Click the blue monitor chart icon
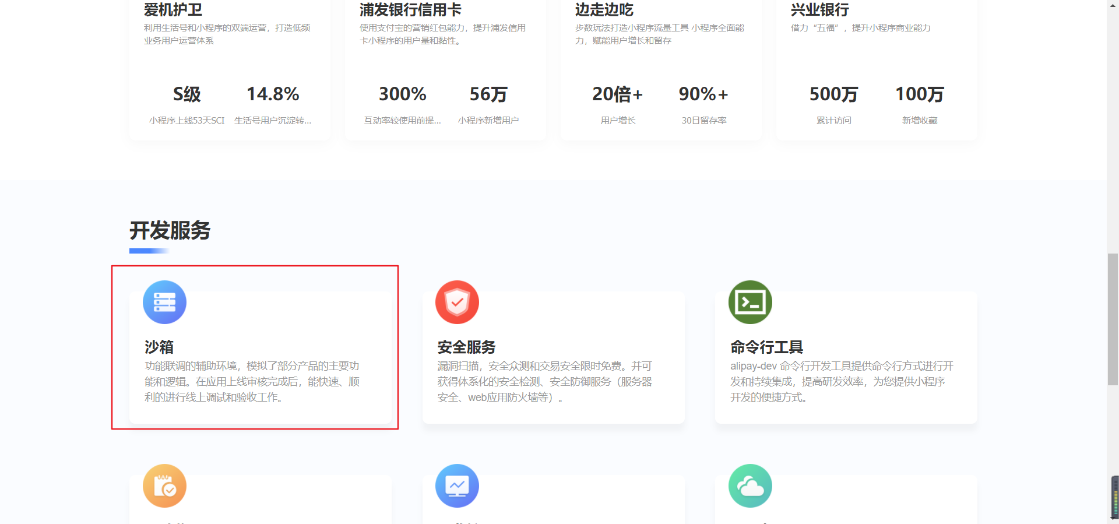The height and width of the screenshot is (524, 1119). 457,486
